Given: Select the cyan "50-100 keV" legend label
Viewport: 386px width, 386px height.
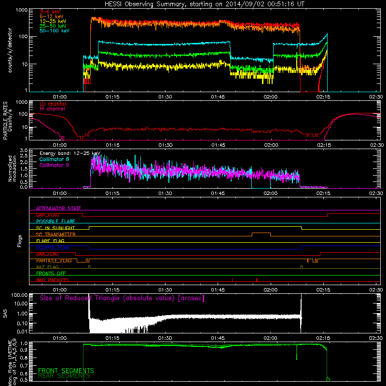Looking at the screenshot, I should [x=55, y=31].
